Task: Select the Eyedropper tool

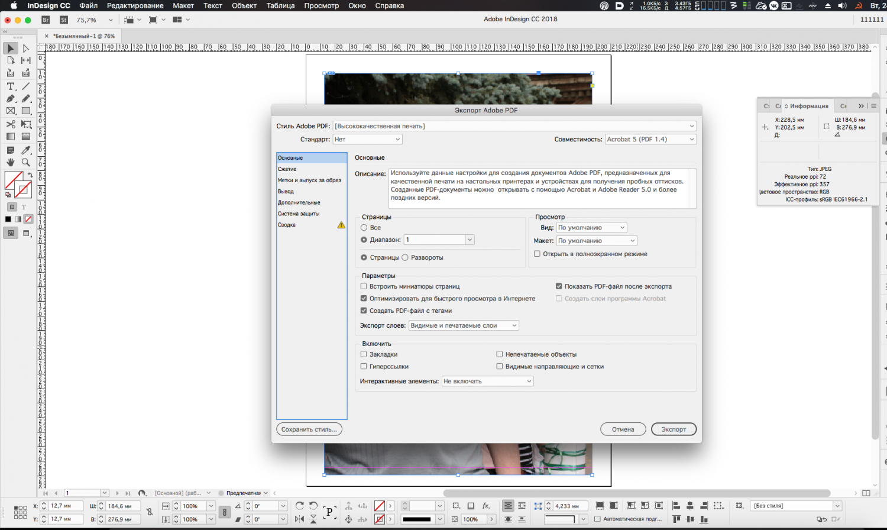Action: click(x=26, y=150)
